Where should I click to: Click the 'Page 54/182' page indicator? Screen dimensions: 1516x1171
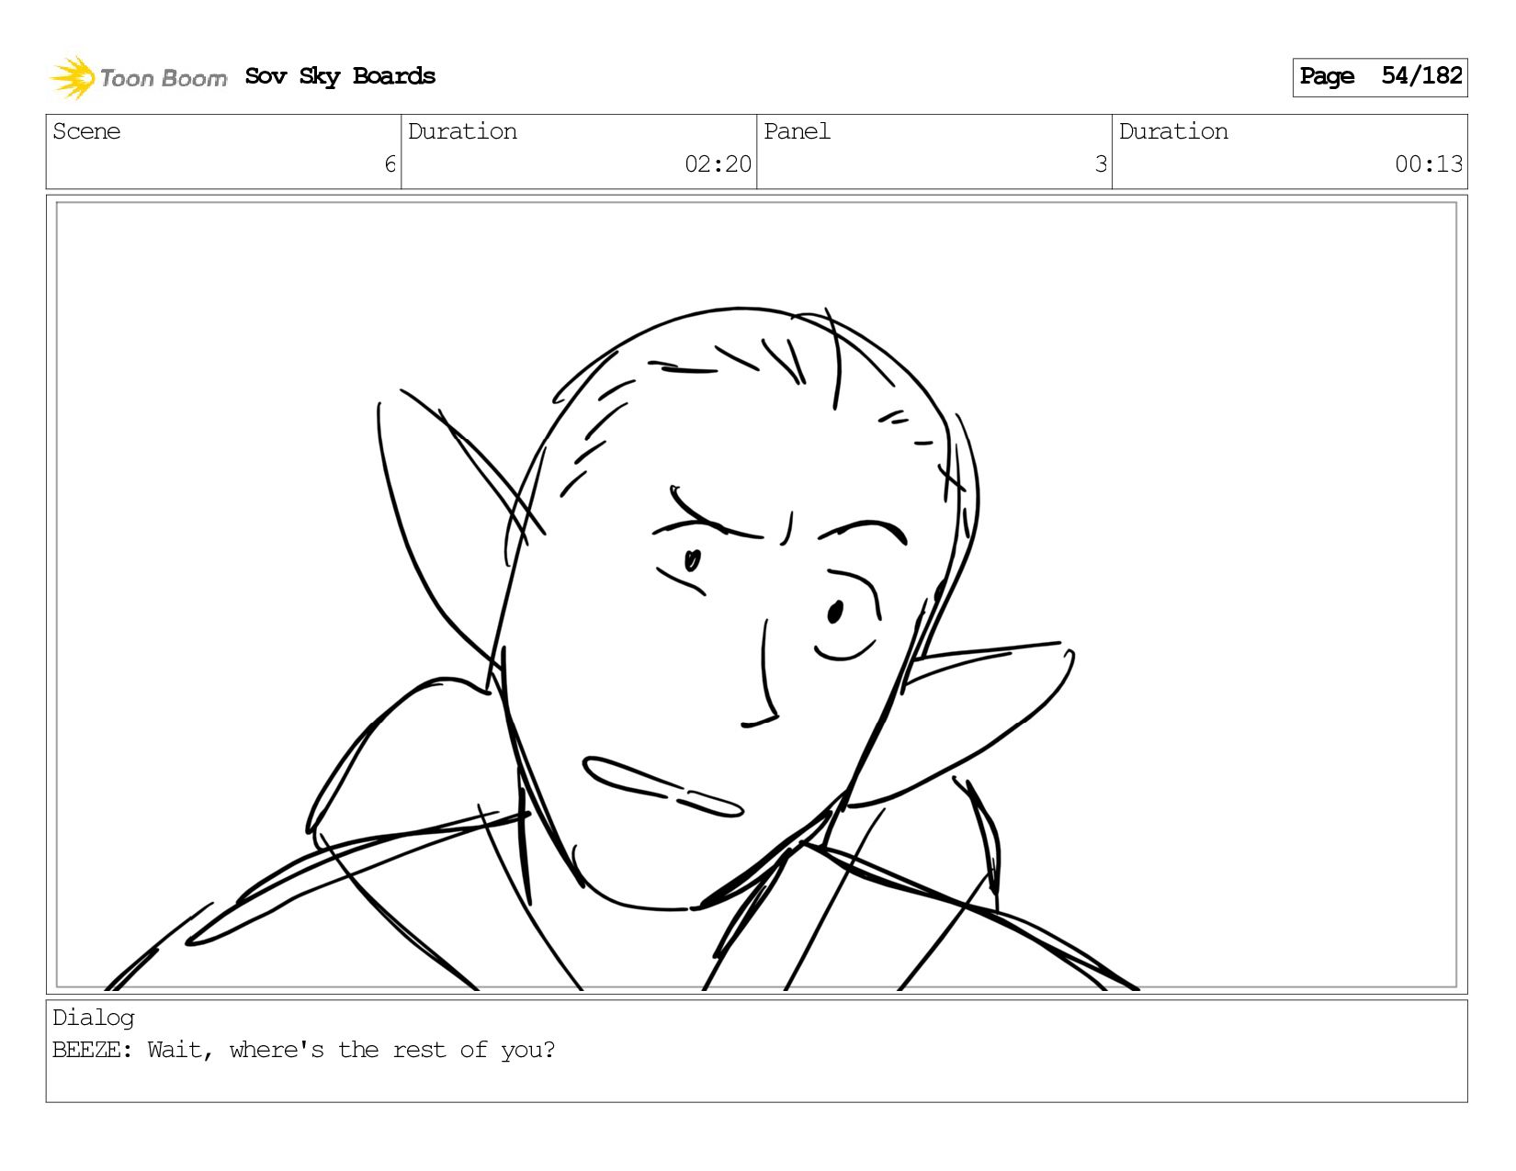pyautogui.click(x=1379, y=77)
